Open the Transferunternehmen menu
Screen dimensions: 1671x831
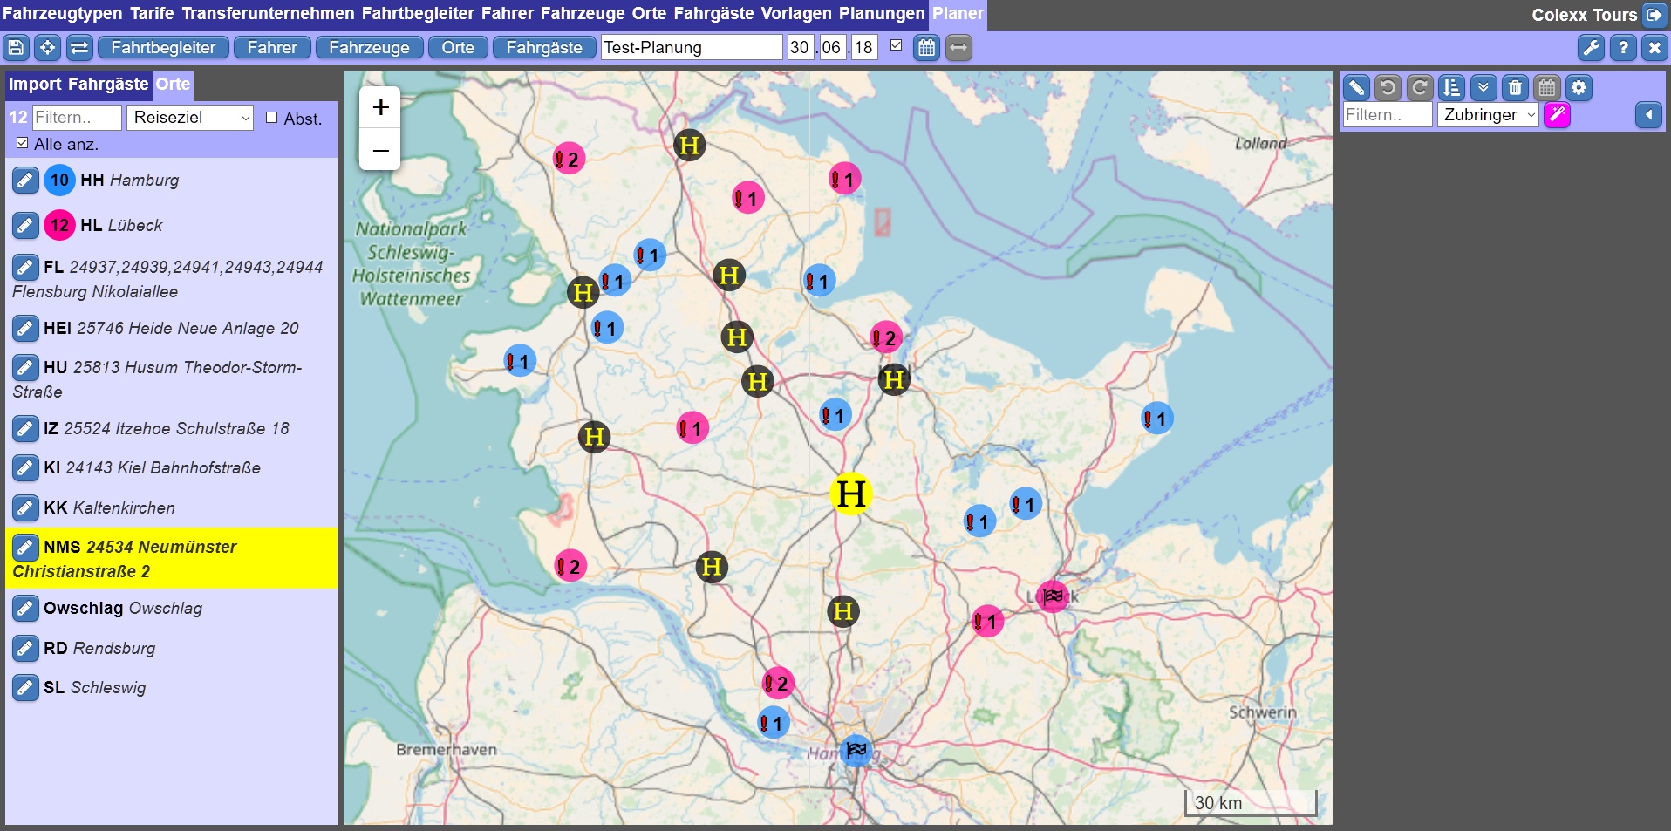click(268, 14)
